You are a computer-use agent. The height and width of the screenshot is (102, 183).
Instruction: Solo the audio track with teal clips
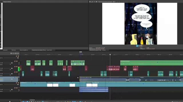(17, 72)
